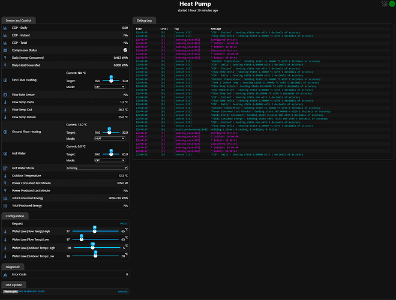Click the Flow Rate Sensor water icon

point(5,94)
